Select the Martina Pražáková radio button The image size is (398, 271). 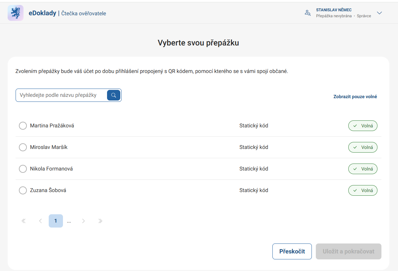pyautogui.click(x=23, y=126)
